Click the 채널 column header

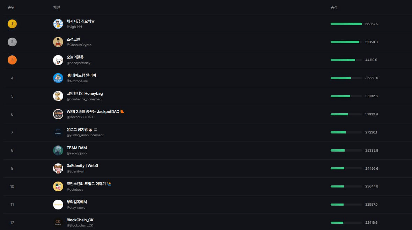[57, 7]
